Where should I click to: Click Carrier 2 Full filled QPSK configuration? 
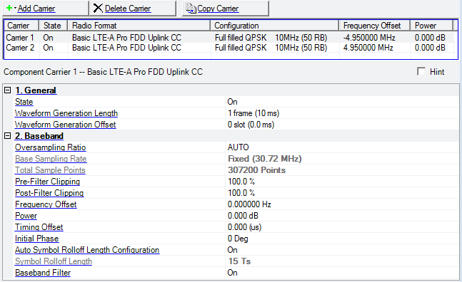pyautogui.click(x=271, y=48)
